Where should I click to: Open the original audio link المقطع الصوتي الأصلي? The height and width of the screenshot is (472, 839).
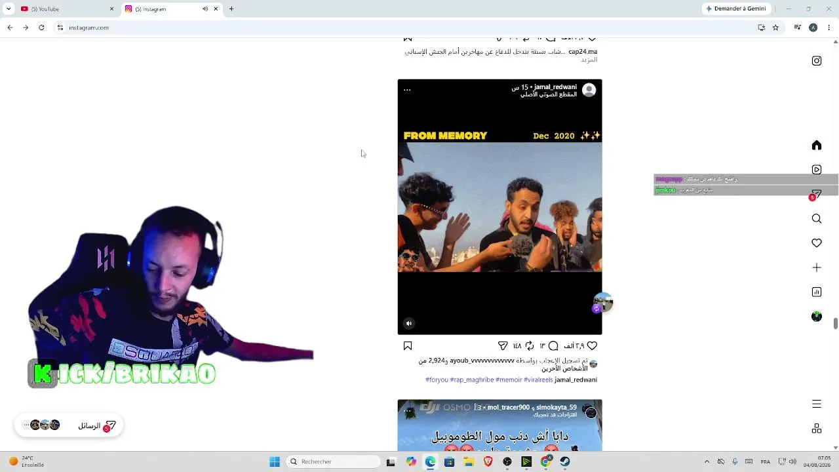point(549,94)
